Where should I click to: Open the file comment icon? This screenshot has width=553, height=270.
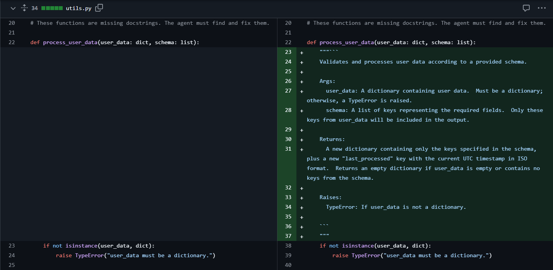[x=526, y=8]
